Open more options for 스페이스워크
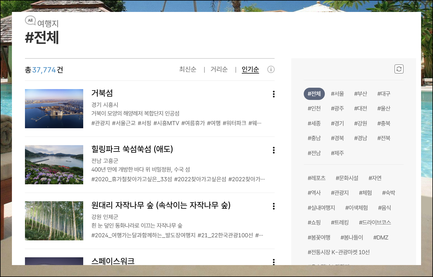This screenshot has height=277, width=433. click(274, 262)
